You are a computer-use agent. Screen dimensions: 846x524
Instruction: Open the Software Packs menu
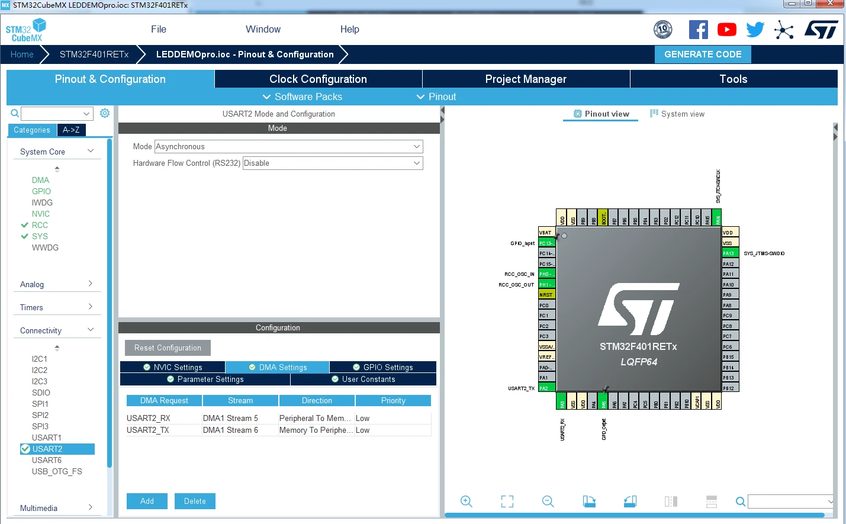[x=302, y=97]
